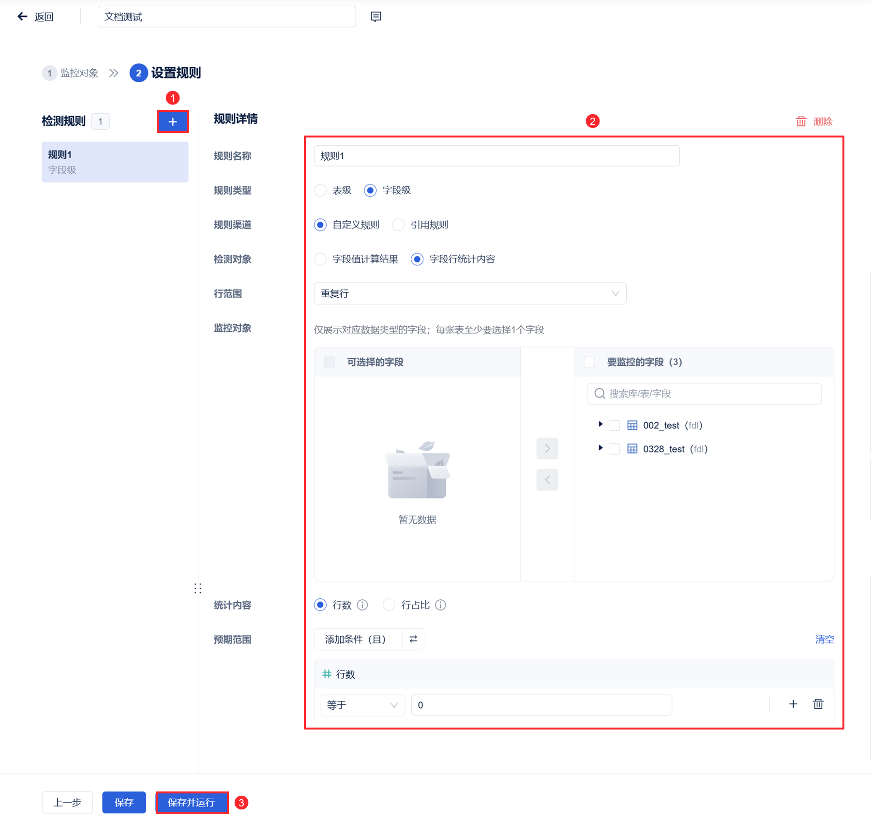Viewport: 871px width, 821px height.
Task: Tick the 002_test checkbox
Action: point(615,426)
